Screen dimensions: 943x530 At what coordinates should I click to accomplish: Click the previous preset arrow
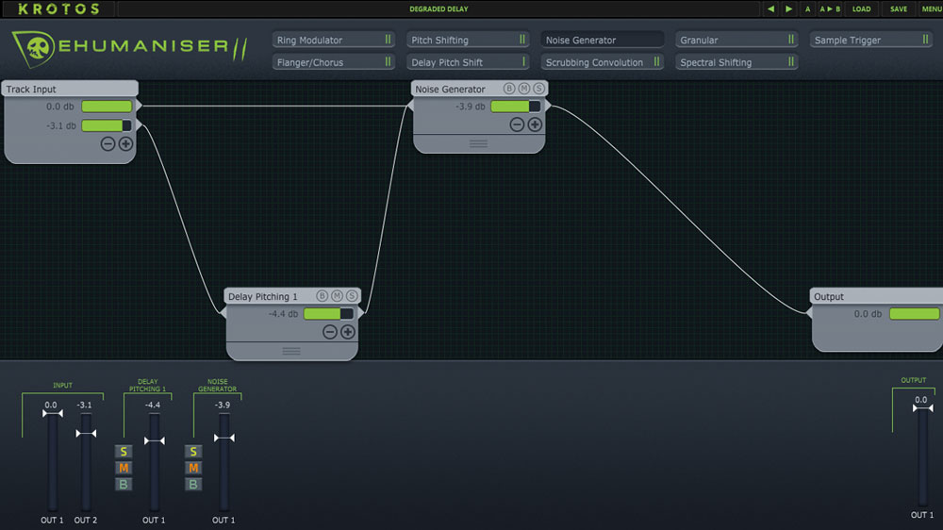[770, 9]
